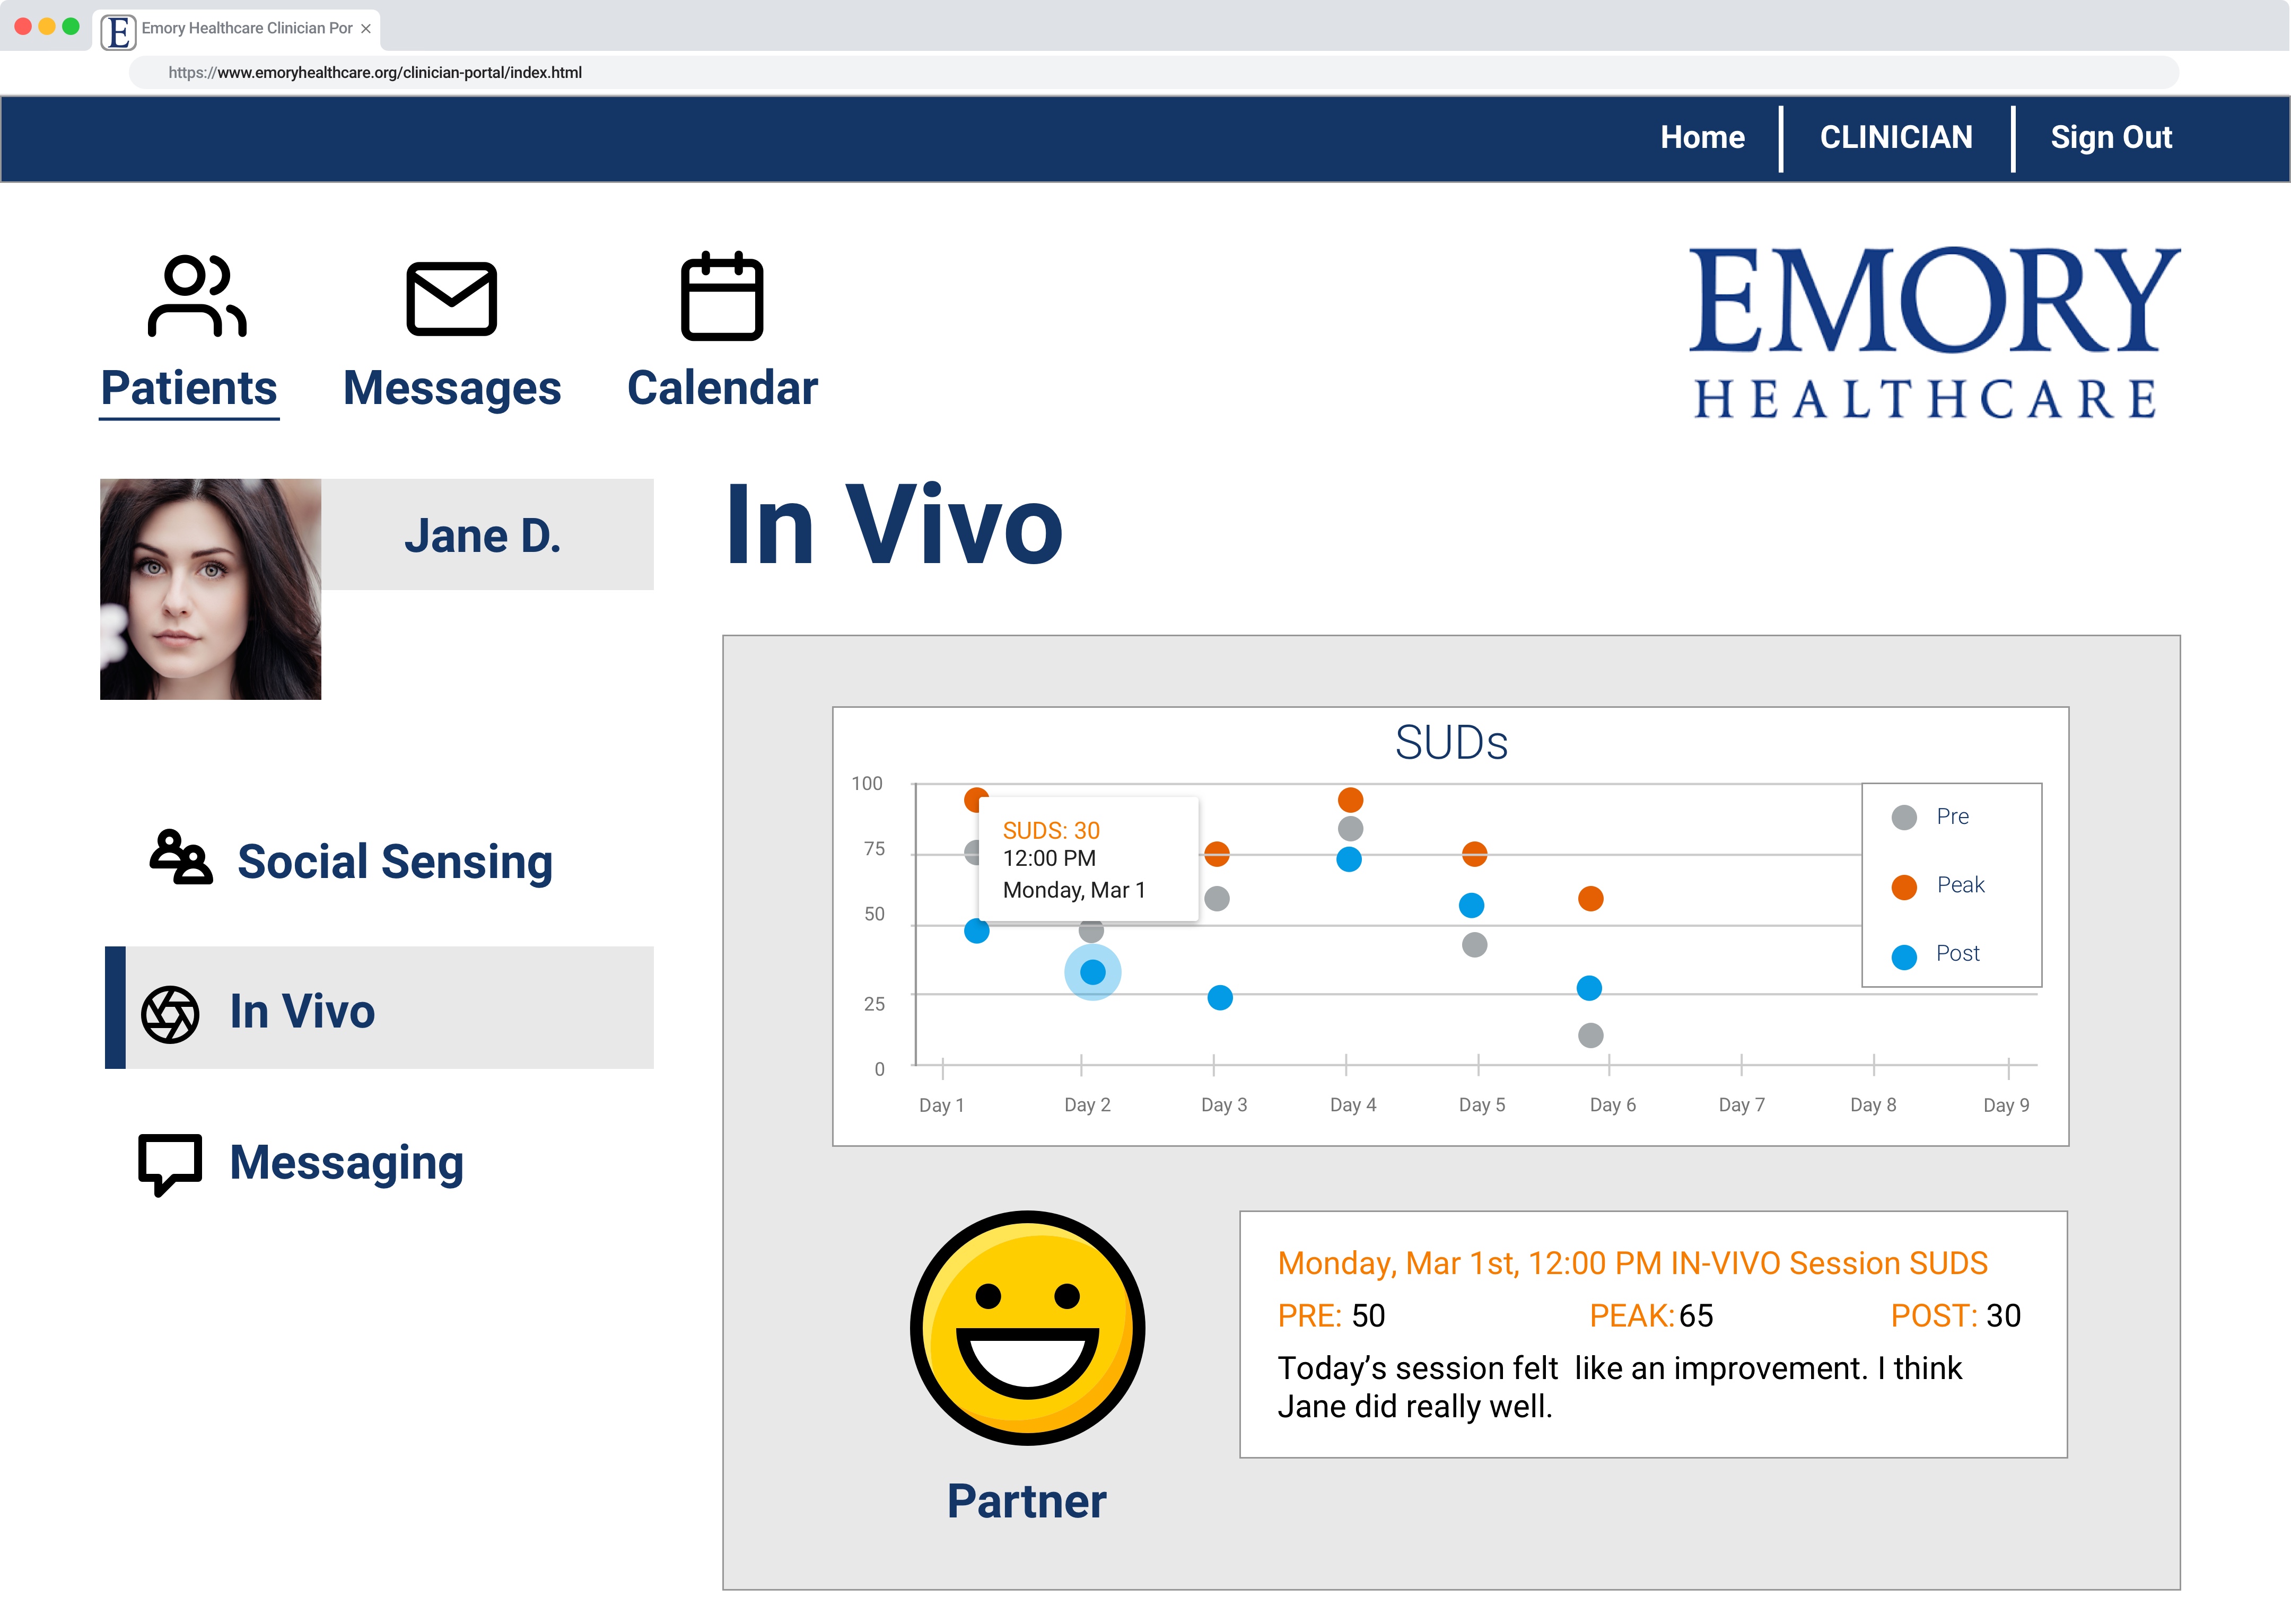Click the 'Monday, Mar 1' tooltip date
The image size is (2291, 1624).
tap(1074, 890)
